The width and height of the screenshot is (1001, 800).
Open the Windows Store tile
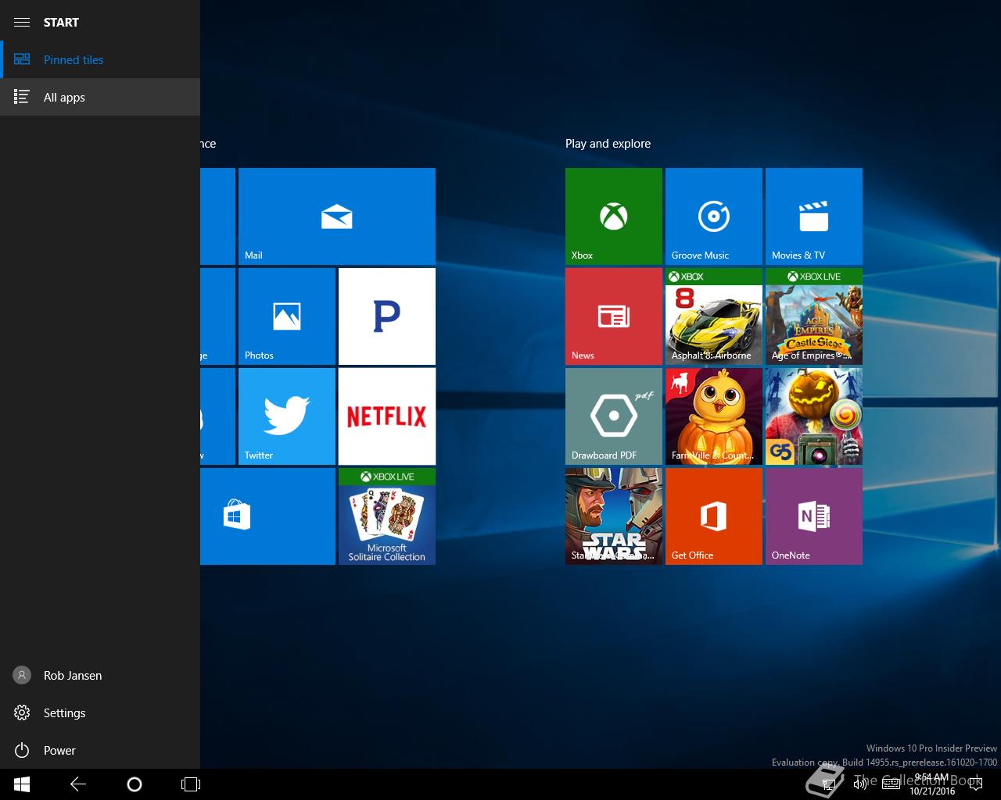267,516
